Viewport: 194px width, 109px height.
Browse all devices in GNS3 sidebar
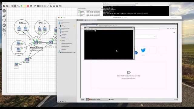click(4, 30)
